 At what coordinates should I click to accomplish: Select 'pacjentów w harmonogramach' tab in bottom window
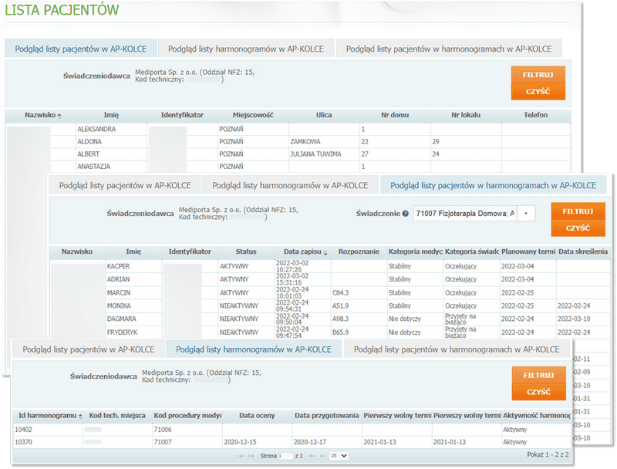[457, 349]
